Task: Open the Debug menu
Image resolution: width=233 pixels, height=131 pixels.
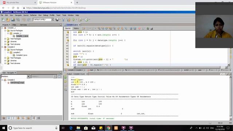Action: (46, 15)
